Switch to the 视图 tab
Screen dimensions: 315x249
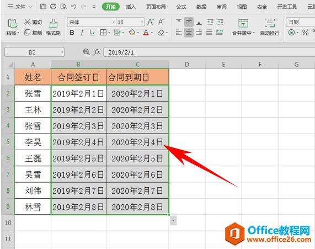tap(242, 7)
